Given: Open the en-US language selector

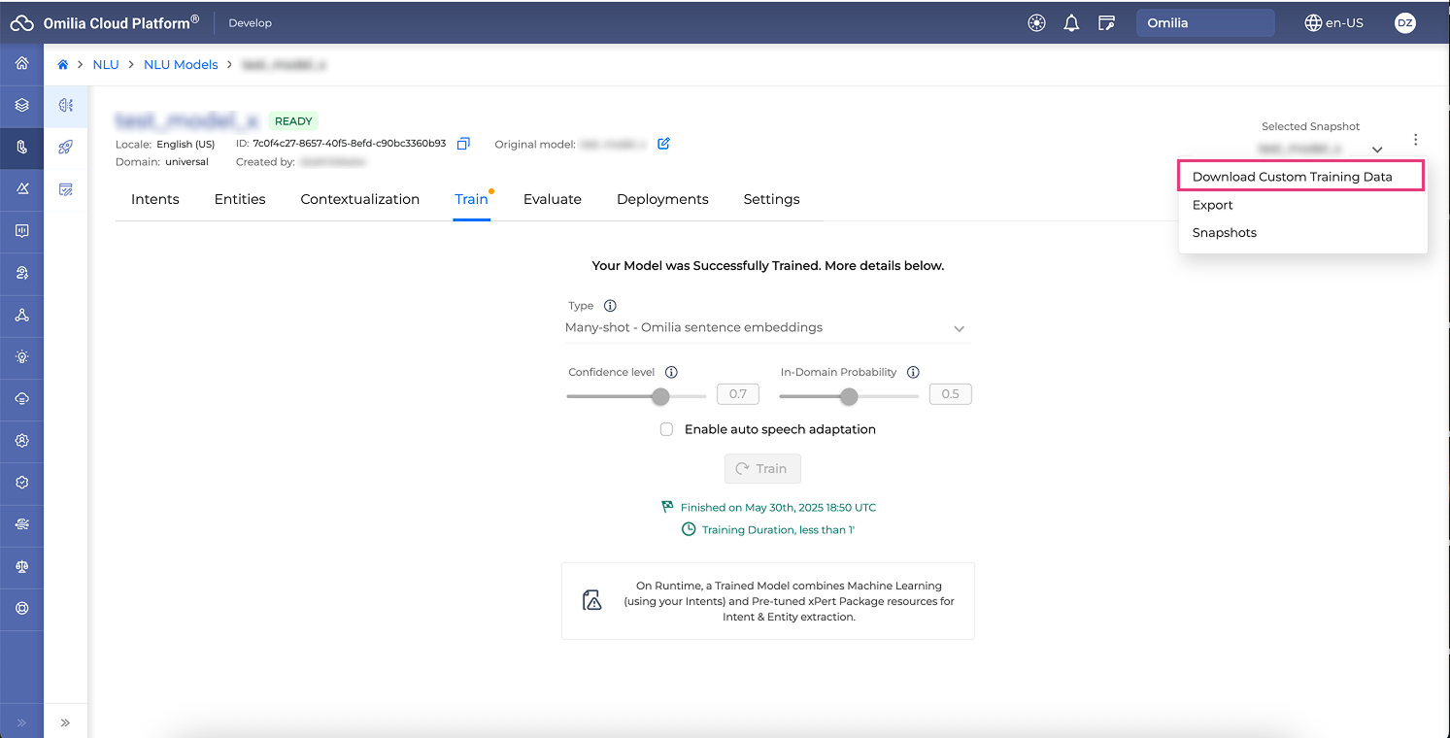Looking at the screenshot, I should [1334, 23].
